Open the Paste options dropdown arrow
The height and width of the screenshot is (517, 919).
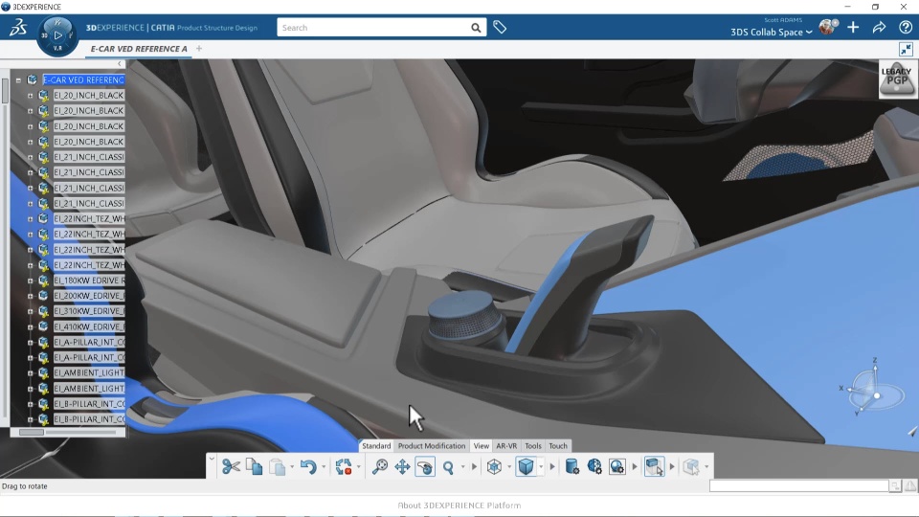tap(291, 467)
